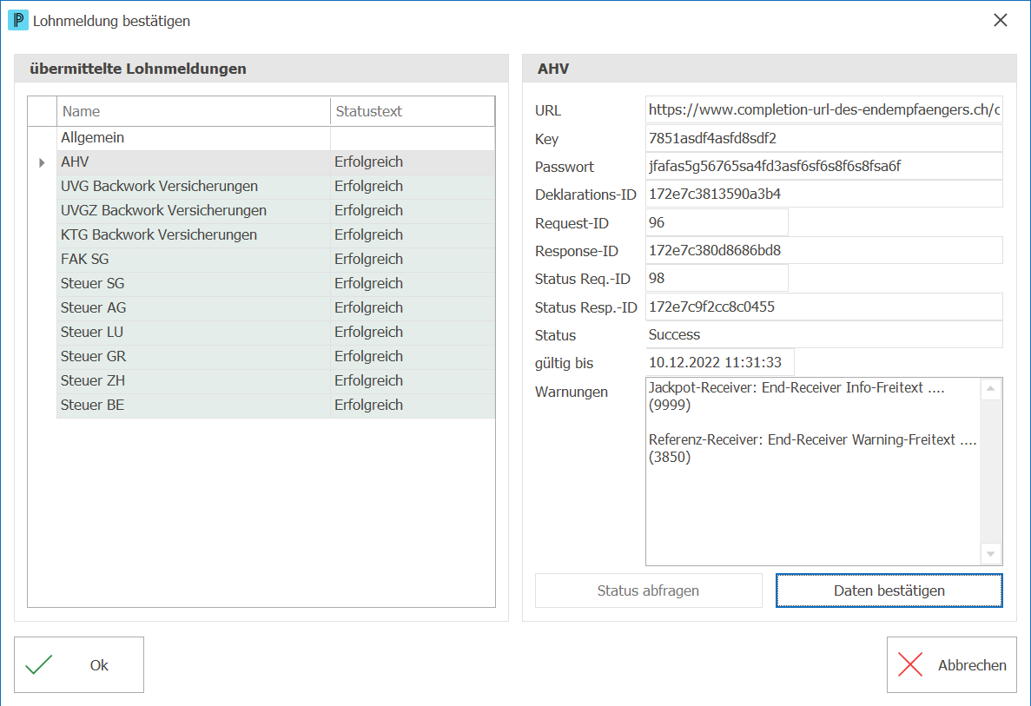Click the Statustext column header
The width and height of the screenshot is (1031, 706).
[x=413, y=111]
